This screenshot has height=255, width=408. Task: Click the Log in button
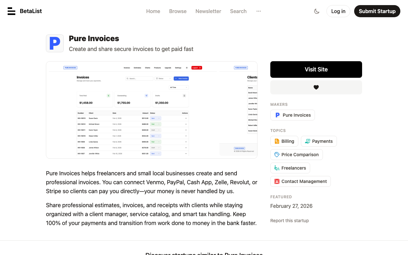pos(338,11)
